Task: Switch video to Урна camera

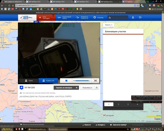Action: pos(29,81)
